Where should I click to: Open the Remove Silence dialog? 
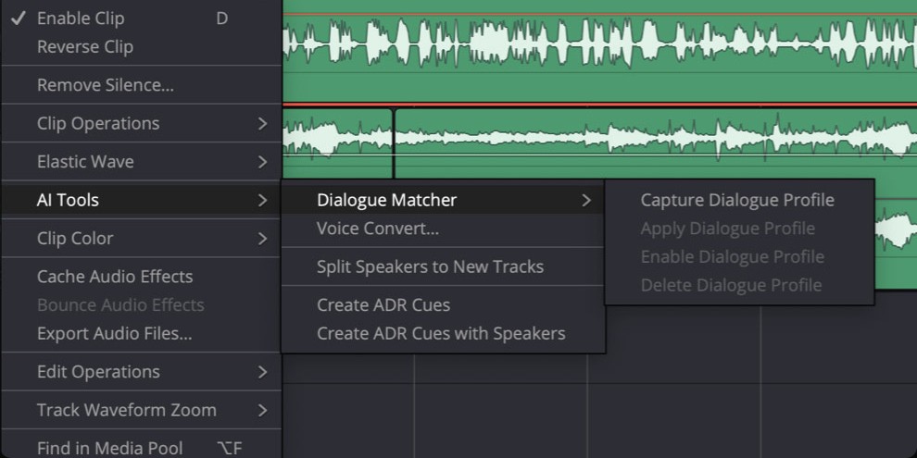point(105,86)
